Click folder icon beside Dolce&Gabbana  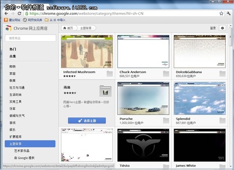pyautogui.click(x=222, y=74)
